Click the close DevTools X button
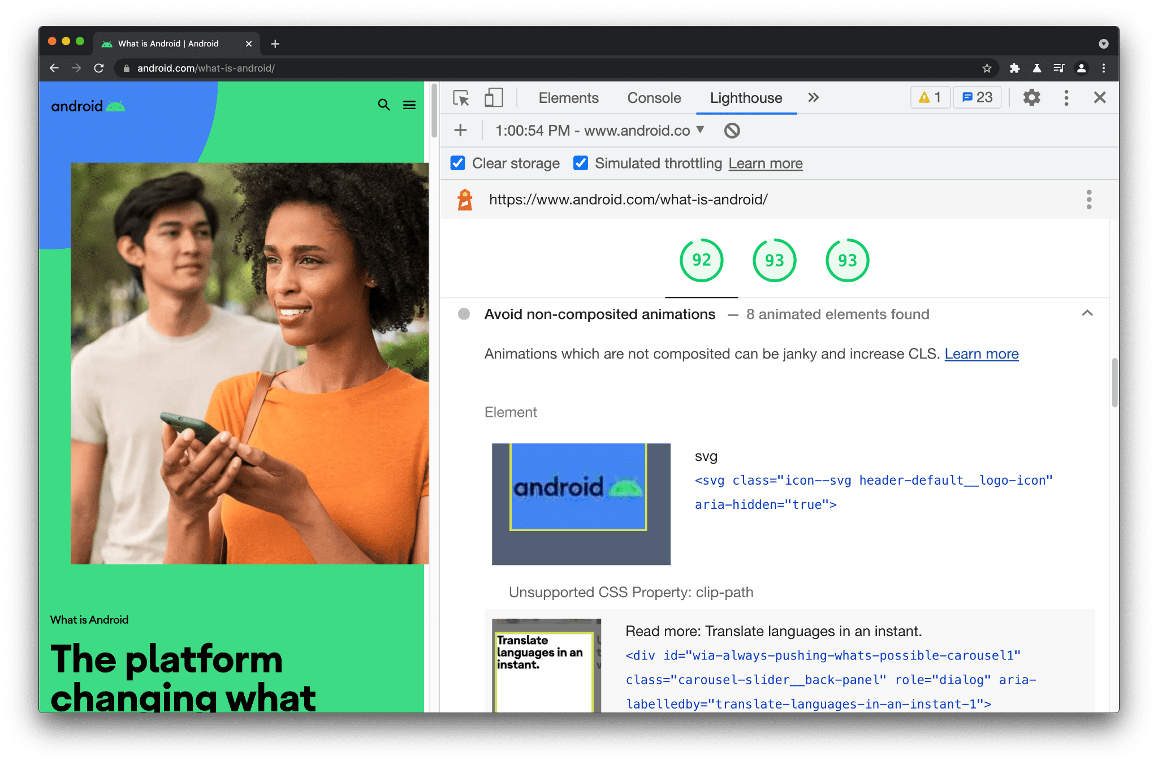The image size is (1158, 764). (1100, 97)
